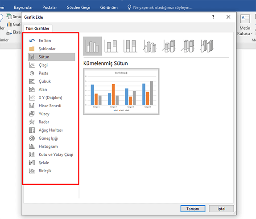
Task: Open the Başvurular ribbon tab
Action: [23, 8]
